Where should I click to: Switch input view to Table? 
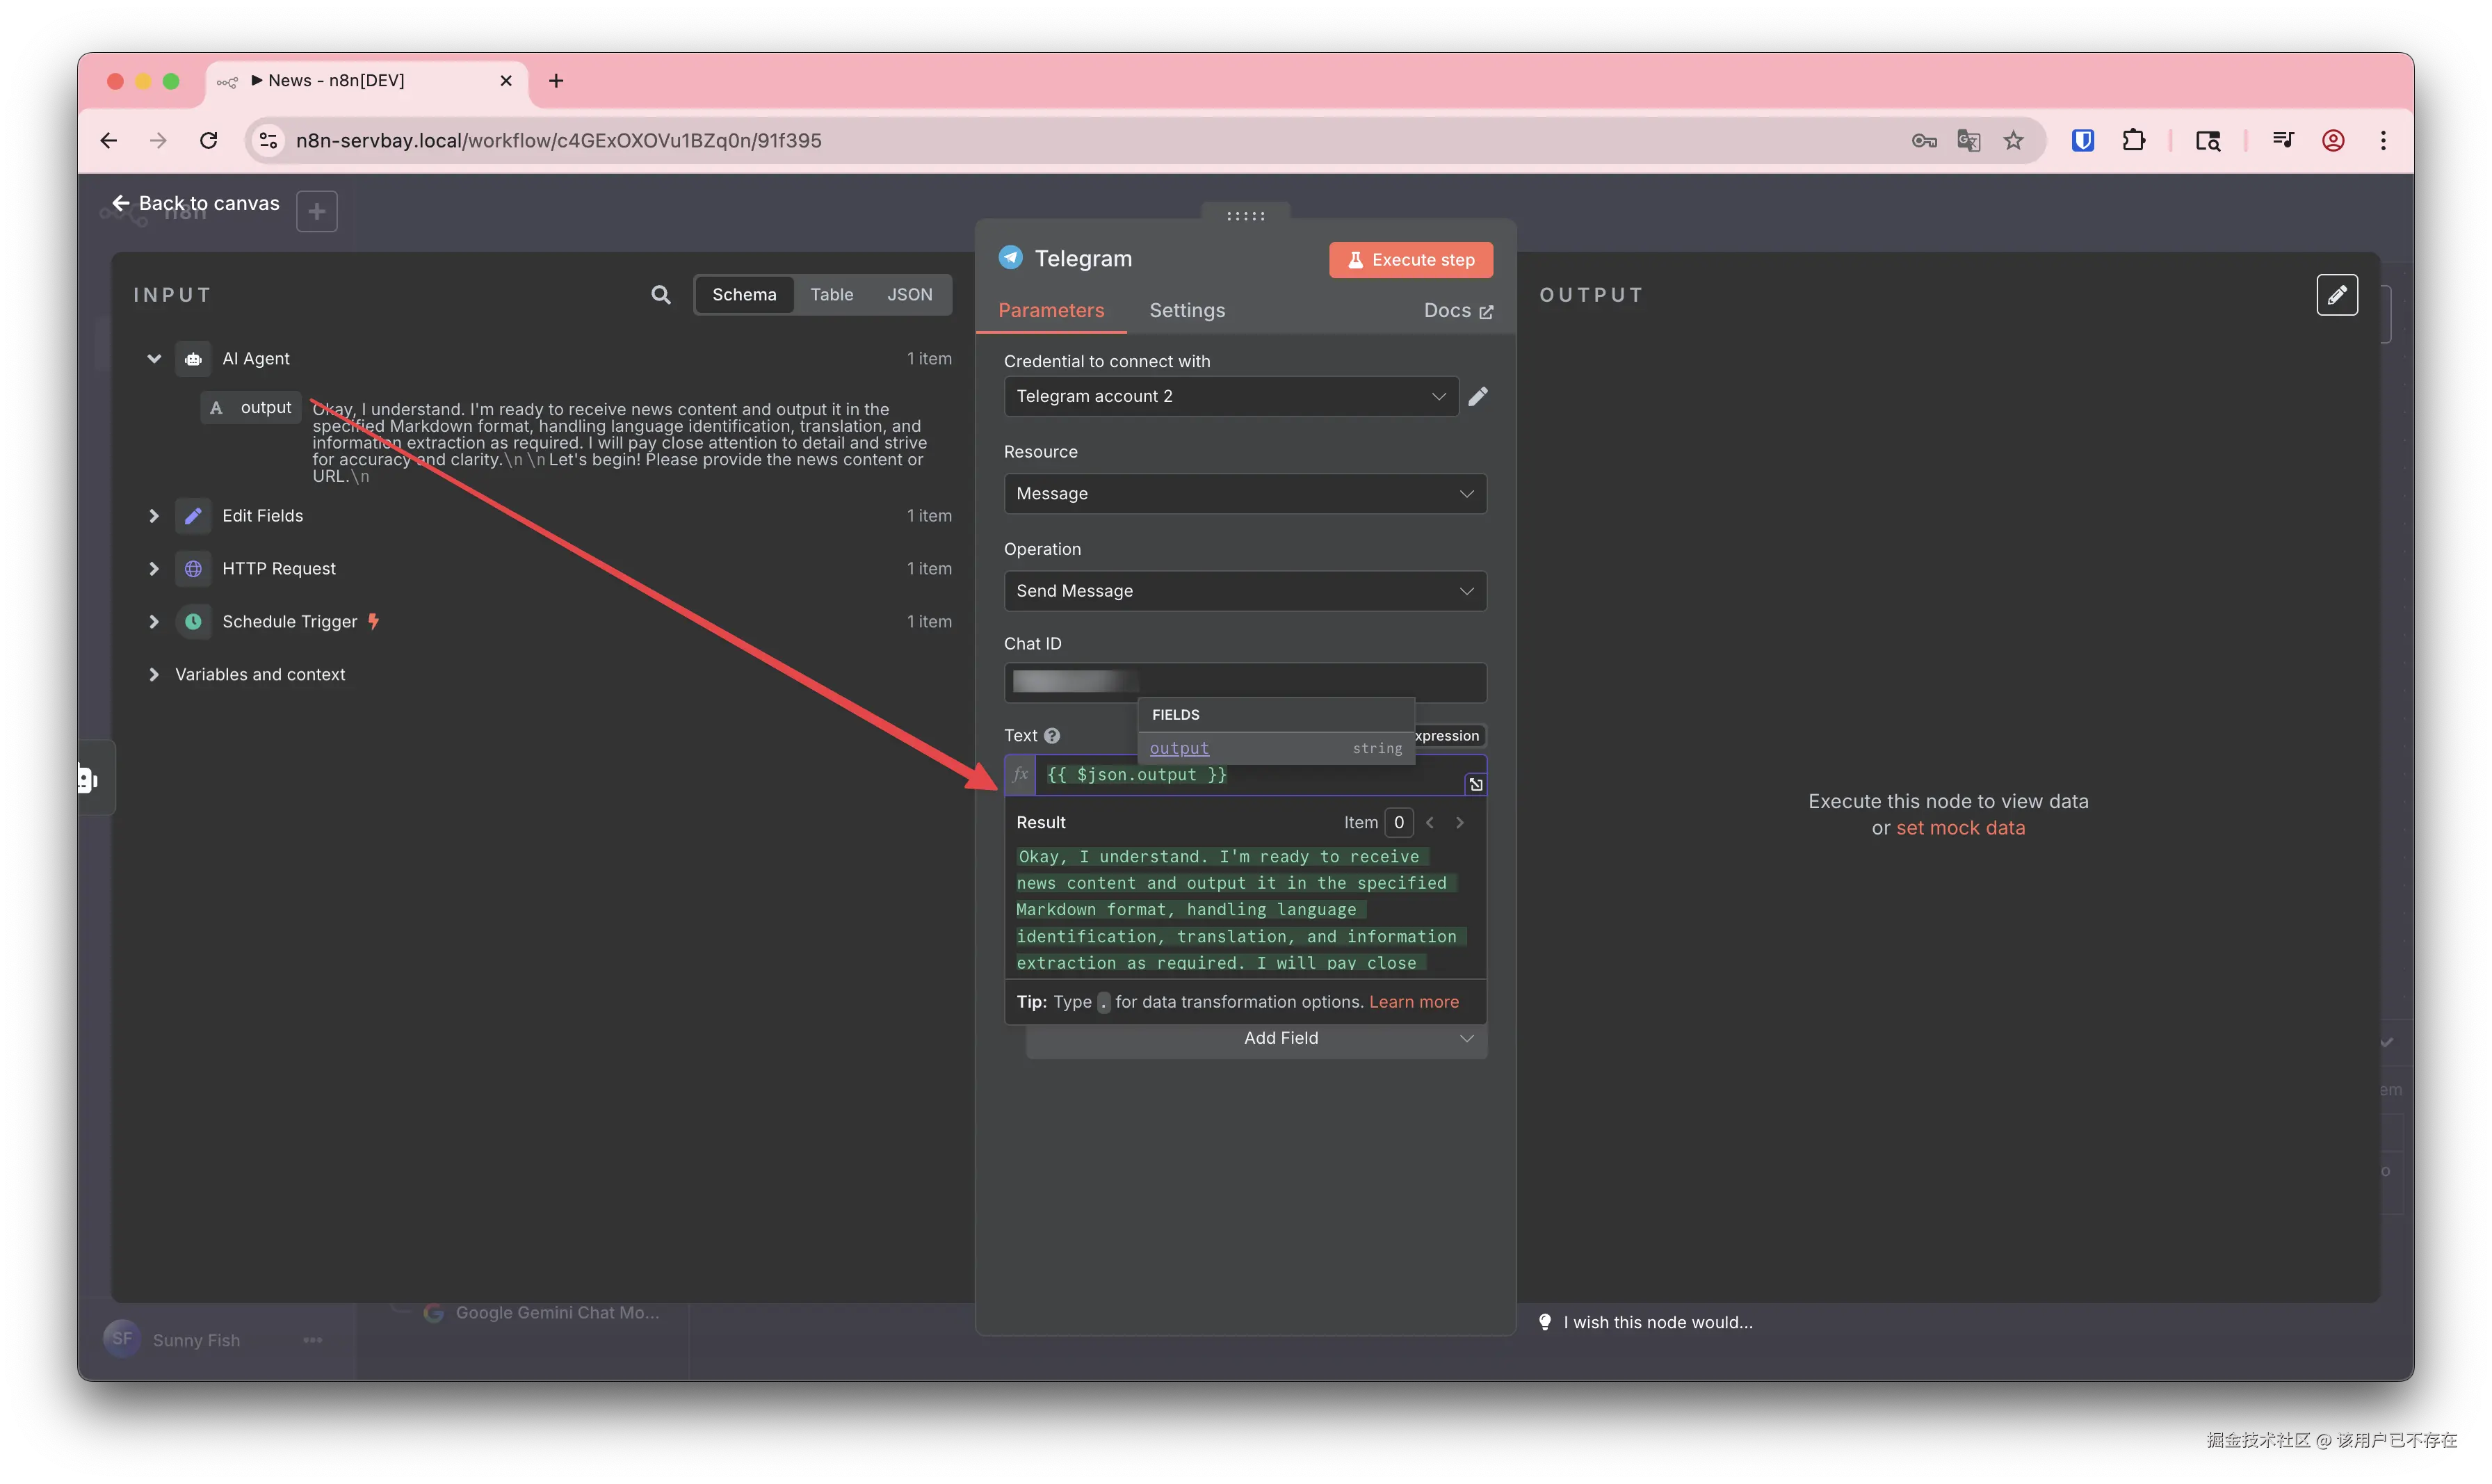coord(831,294)
